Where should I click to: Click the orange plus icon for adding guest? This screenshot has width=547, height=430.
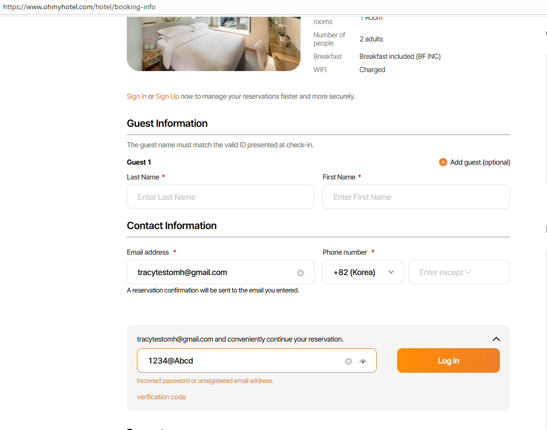click(x=443, y=162)
